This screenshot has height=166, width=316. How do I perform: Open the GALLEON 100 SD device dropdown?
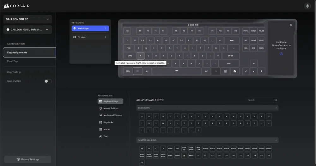pyautogui.click(x=28, y=19)
